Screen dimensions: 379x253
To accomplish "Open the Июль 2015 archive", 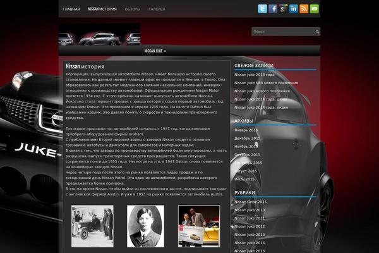I will coord(244,180).
